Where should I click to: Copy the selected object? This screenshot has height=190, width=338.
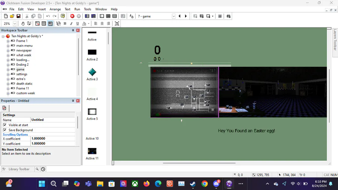33,16
